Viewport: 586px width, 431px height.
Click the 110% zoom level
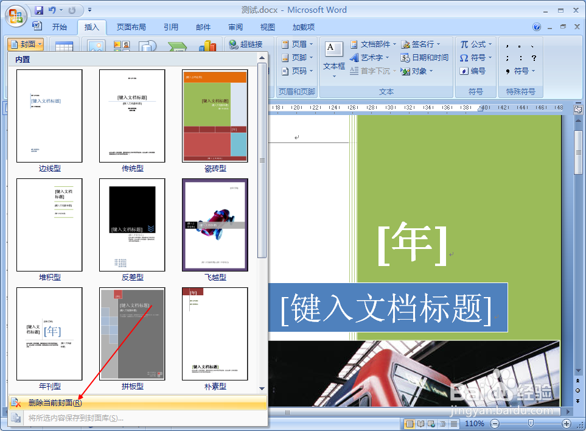474,424
